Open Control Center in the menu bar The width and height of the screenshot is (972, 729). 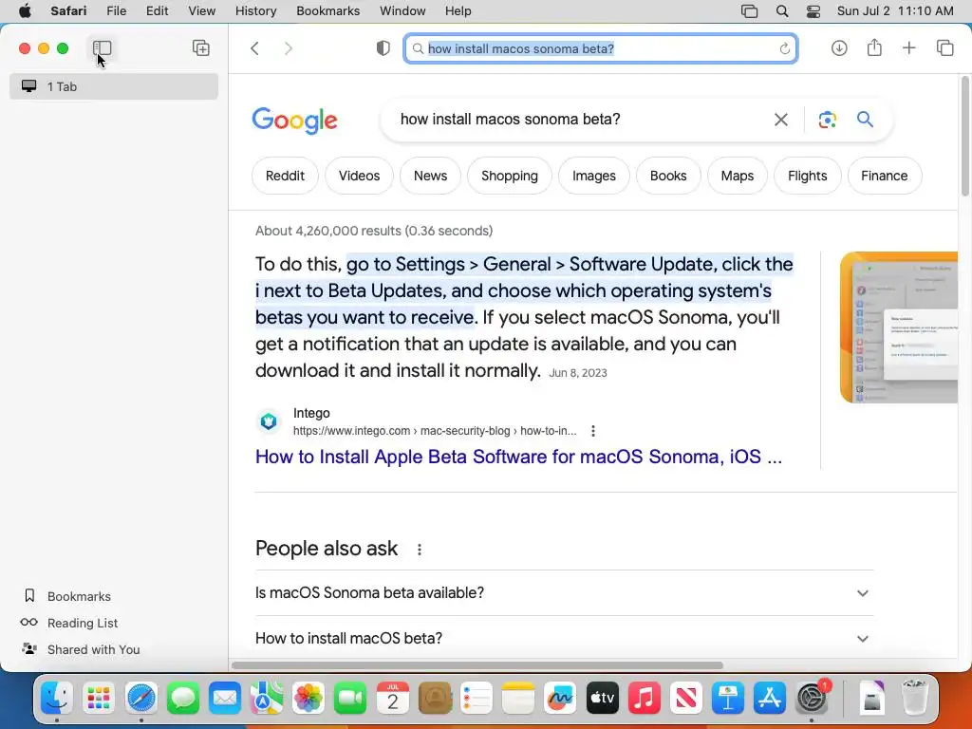tap(813, 11)
